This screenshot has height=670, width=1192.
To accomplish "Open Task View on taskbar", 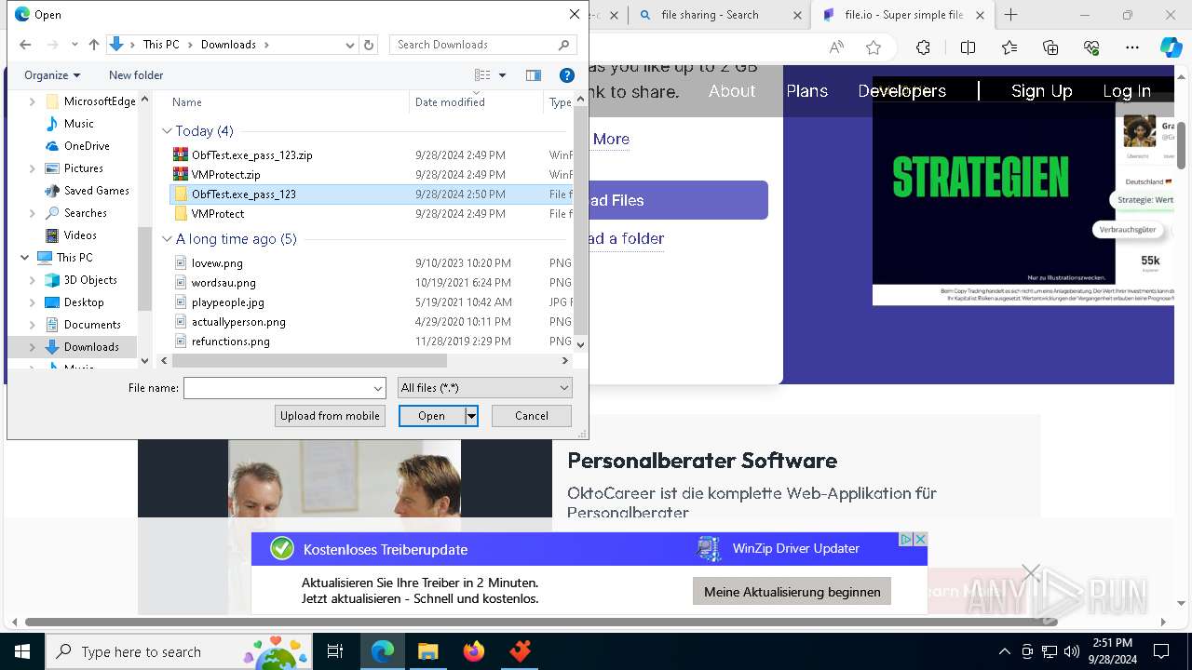I will point(335,651).
